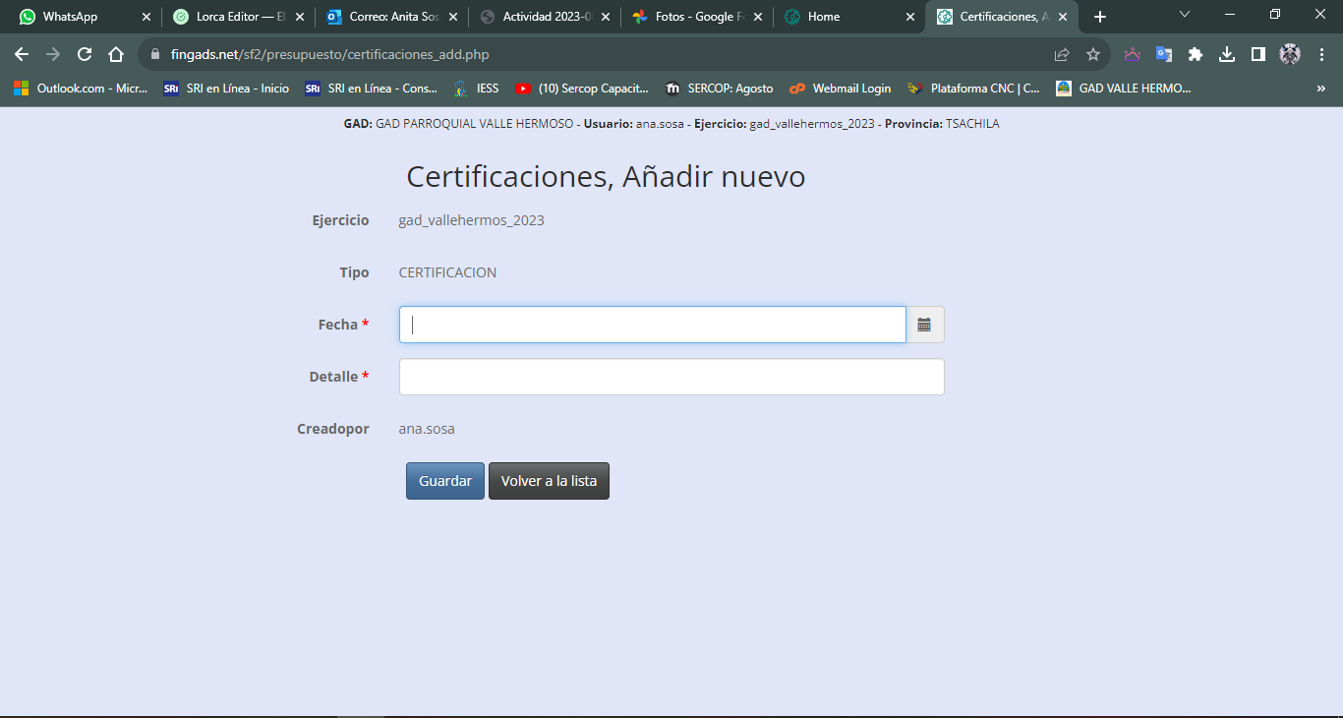Click Volver a la lista button
The image size is (1343, 718).
(x=549, y=481)
